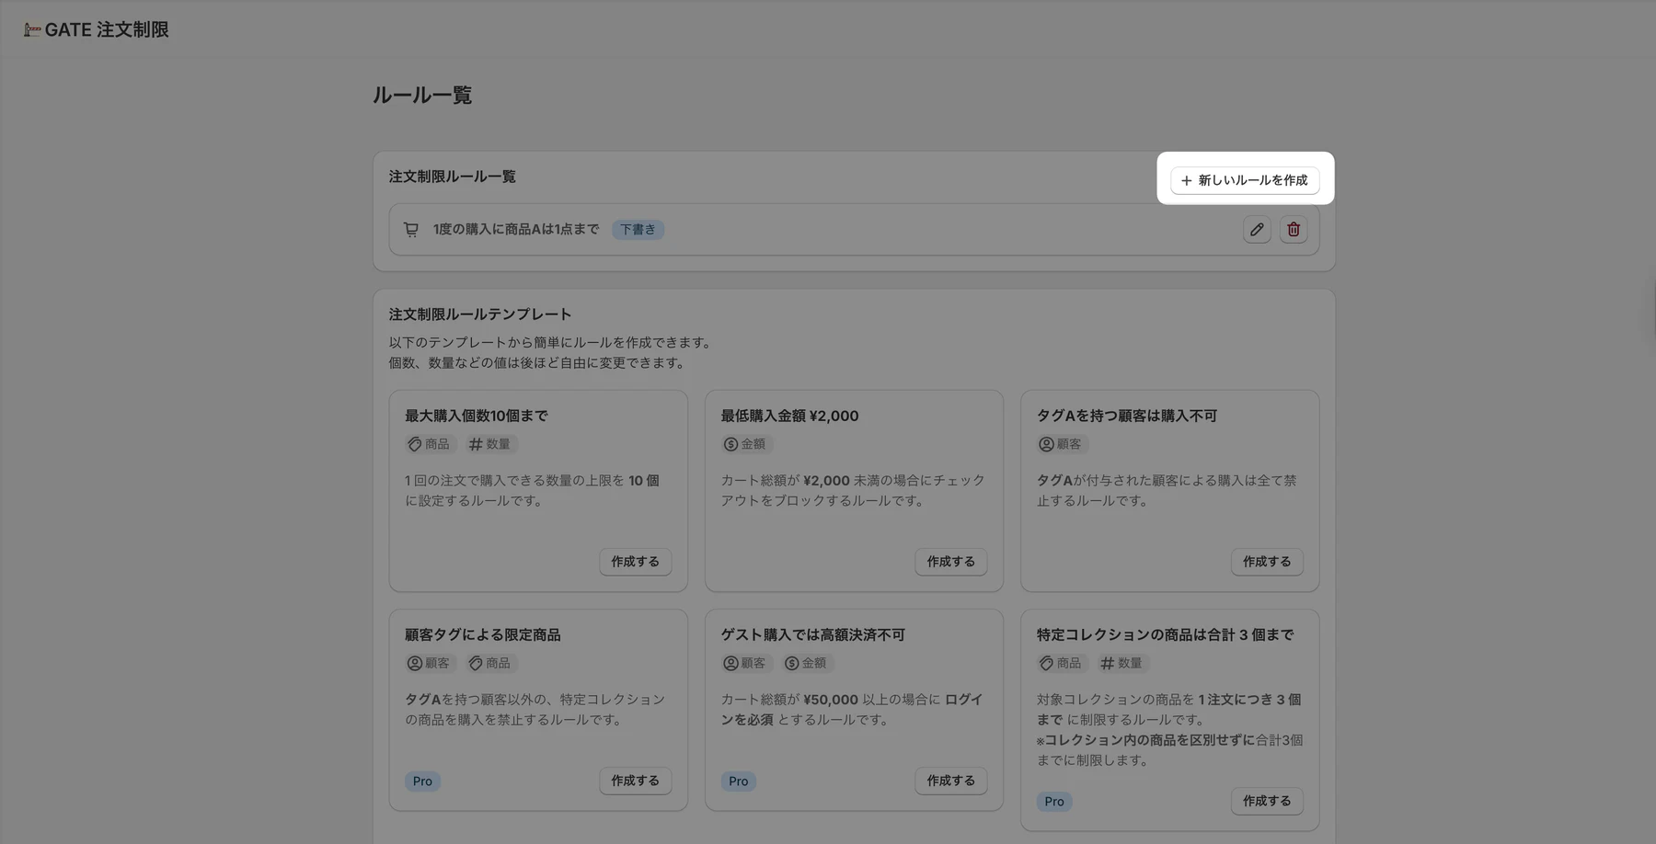Click the 数量 hash icon in 特定コレクション card

tap(1108, 663)
